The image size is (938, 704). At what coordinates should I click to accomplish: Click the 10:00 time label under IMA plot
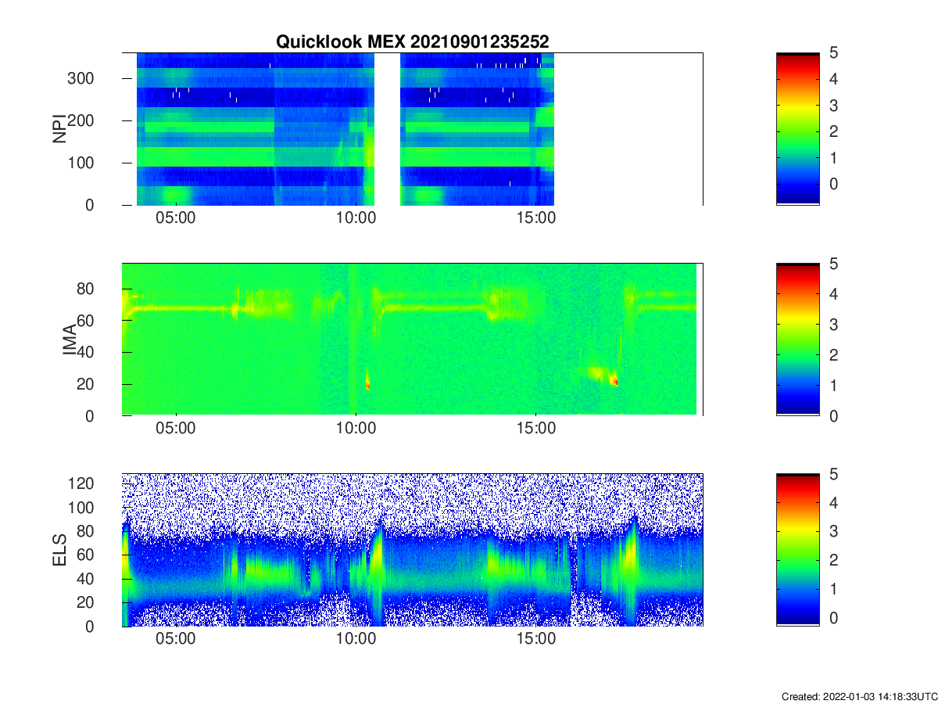point(356,429)
